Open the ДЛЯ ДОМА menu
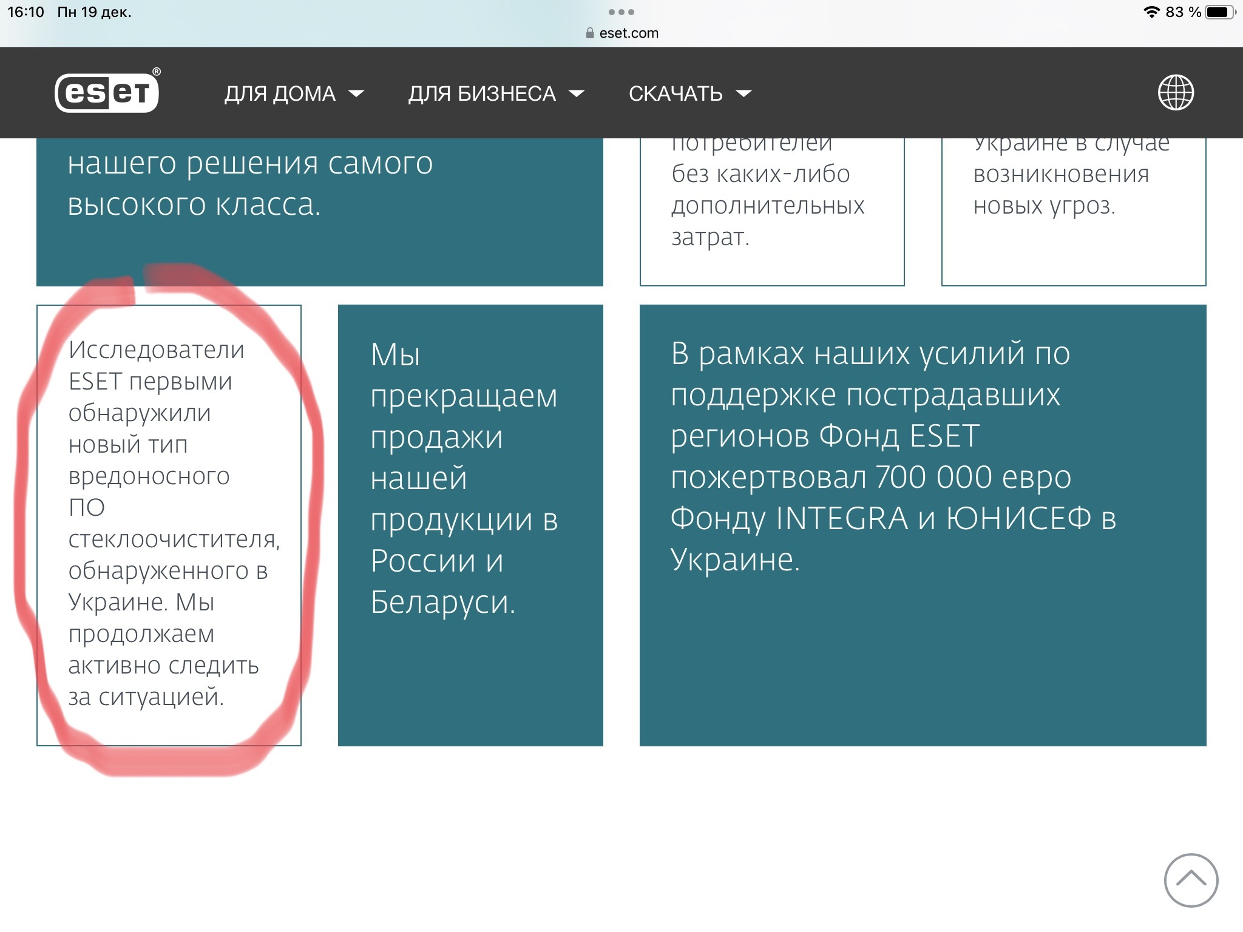Image resolution: width=1243 pixels, height=932 pixels. point(280,93)
